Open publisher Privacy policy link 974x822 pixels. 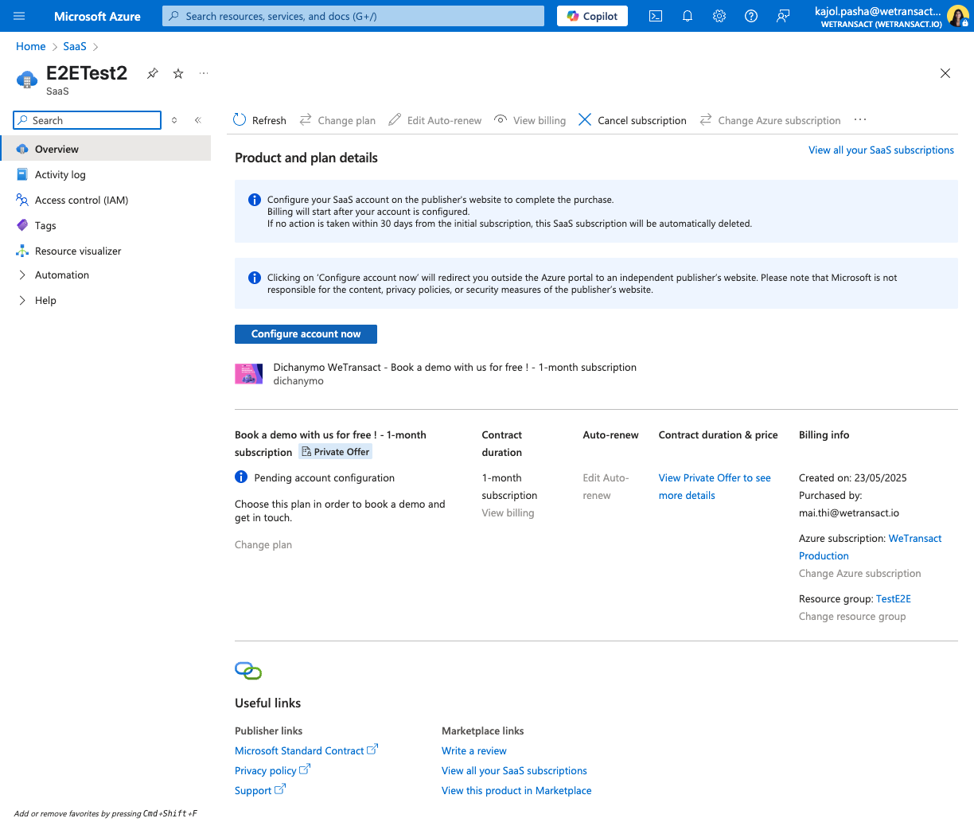point(272,770)
